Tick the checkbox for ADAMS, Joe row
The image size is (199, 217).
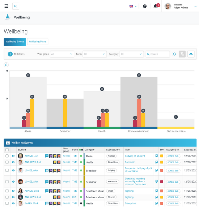(7, 156)
